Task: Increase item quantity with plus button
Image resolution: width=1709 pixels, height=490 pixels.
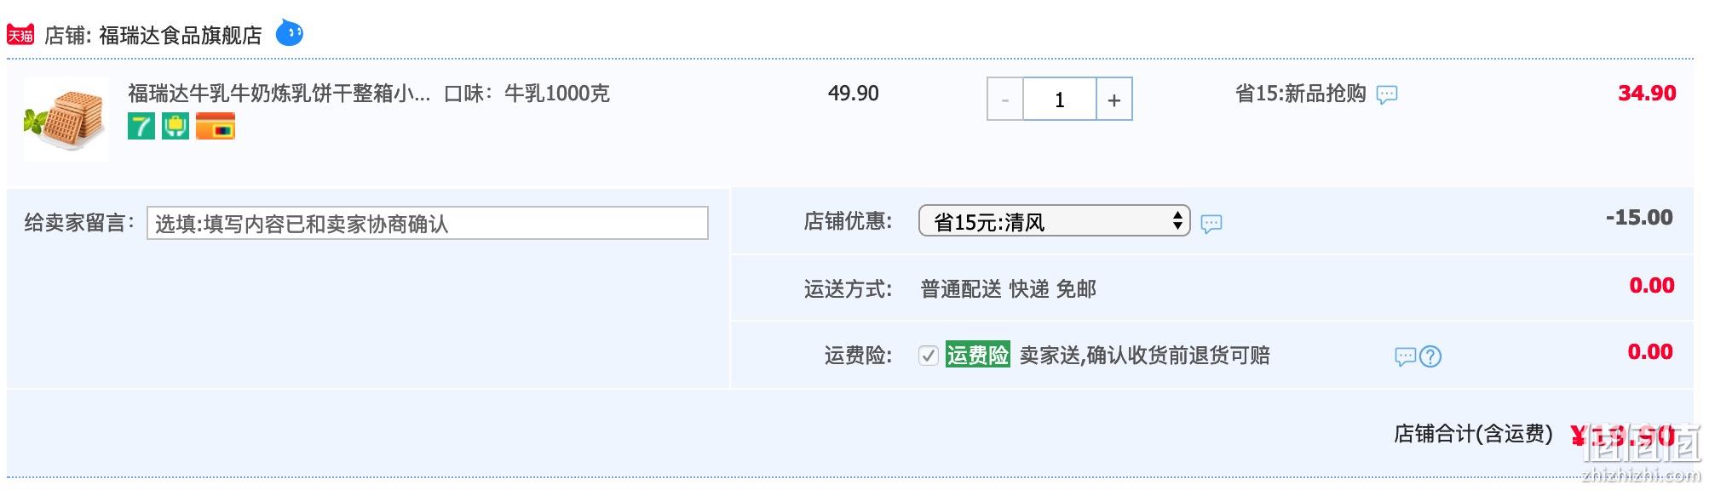Action: pos(1113,100)
